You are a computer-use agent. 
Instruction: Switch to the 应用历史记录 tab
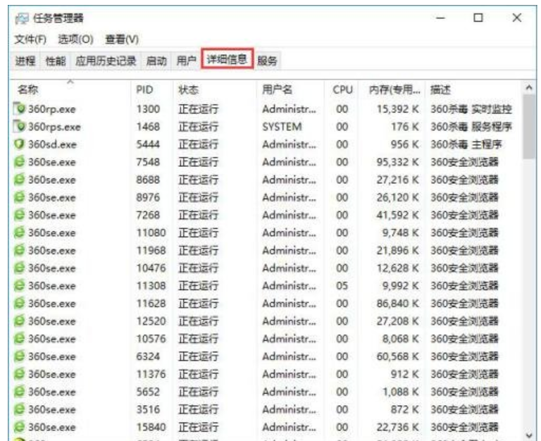106,61
